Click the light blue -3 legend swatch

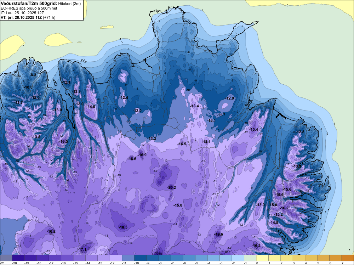tap(225, 258)
